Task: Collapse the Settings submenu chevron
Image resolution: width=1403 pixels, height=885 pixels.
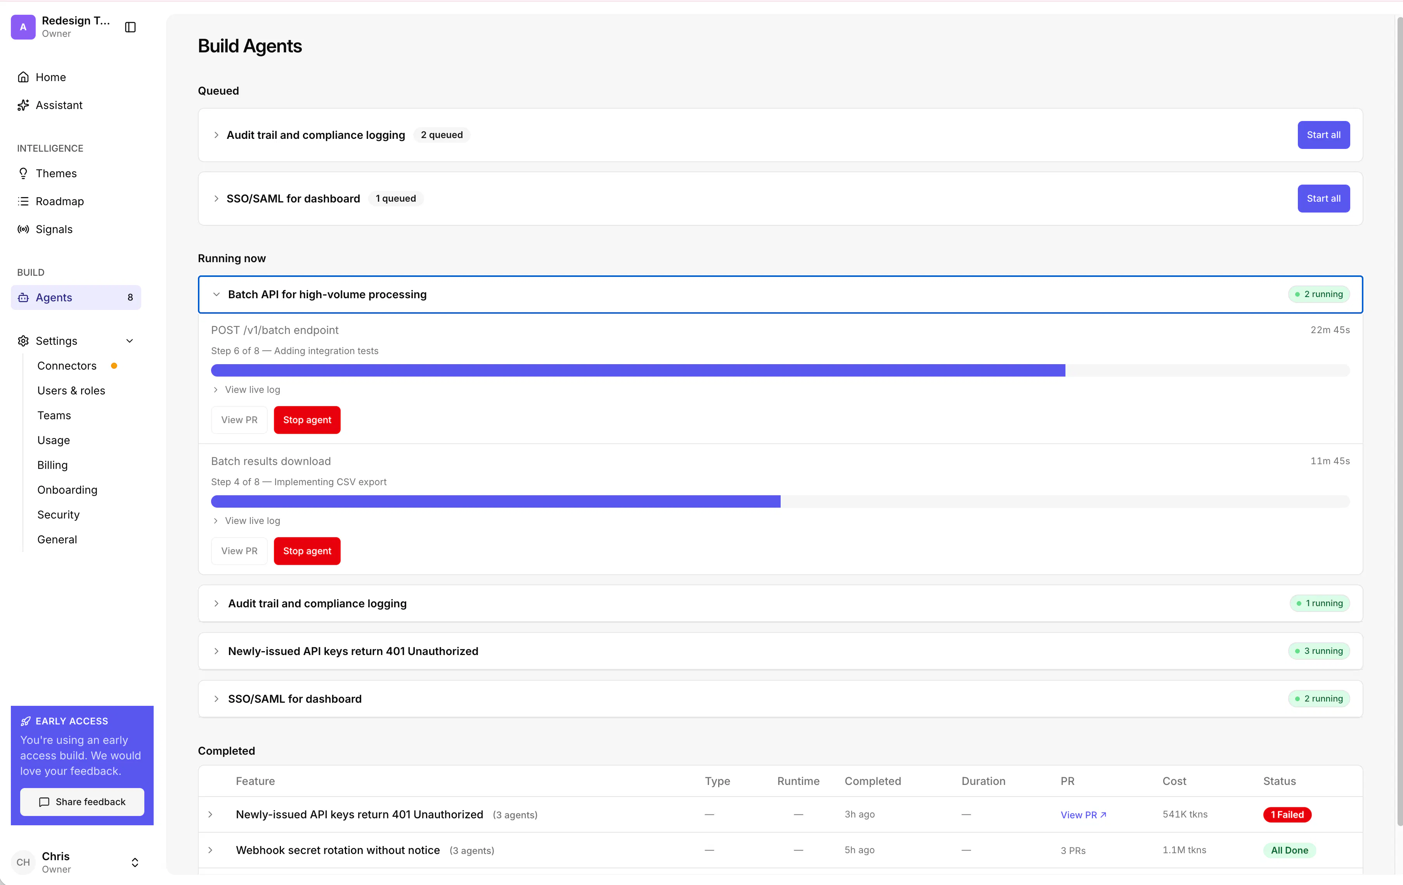Action: pyautogui.click(x=130, y=341)
